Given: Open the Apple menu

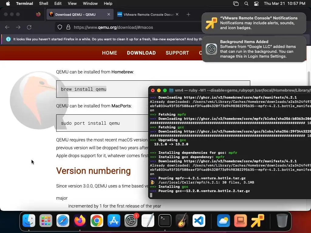Looking at the screenshot, I should click(x=8, y=4).
